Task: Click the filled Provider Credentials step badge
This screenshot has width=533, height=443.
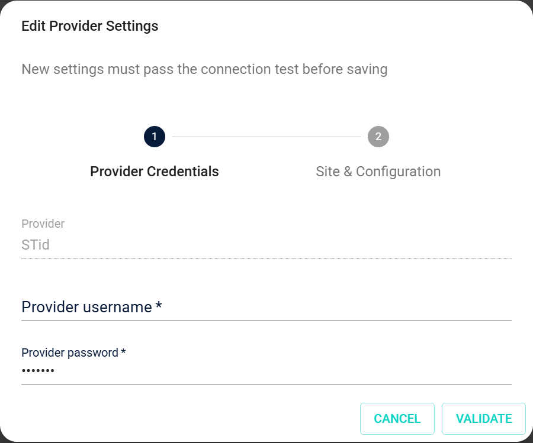Action: point(154,137)
